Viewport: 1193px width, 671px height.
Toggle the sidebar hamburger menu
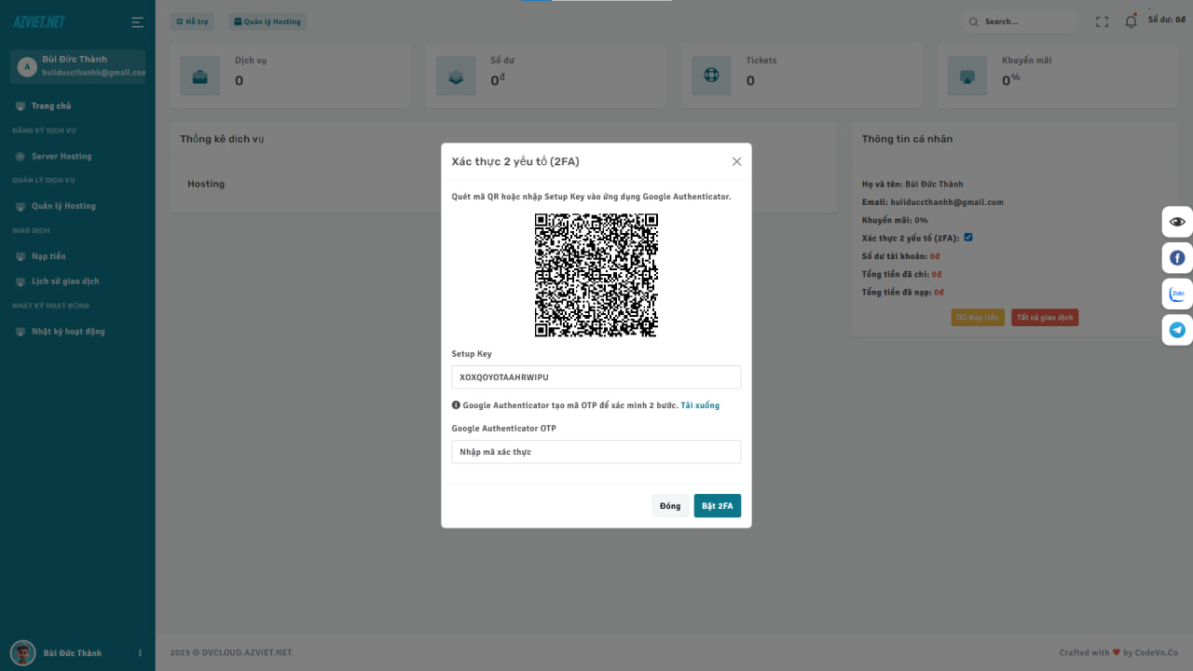(137, 22)
